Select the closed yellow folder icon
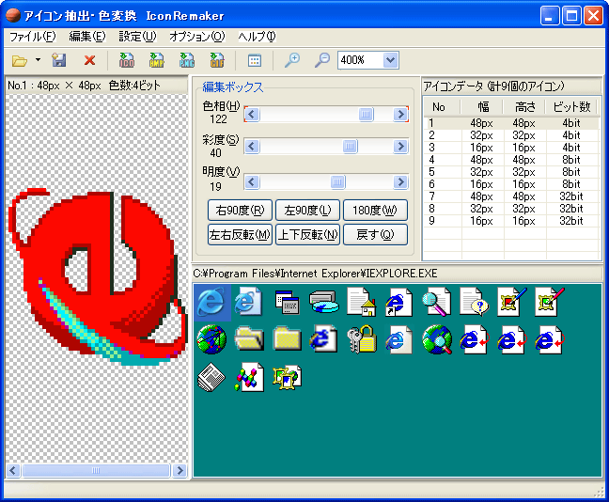Viewport: 609px width, 502px height. (x=287, y=338)
